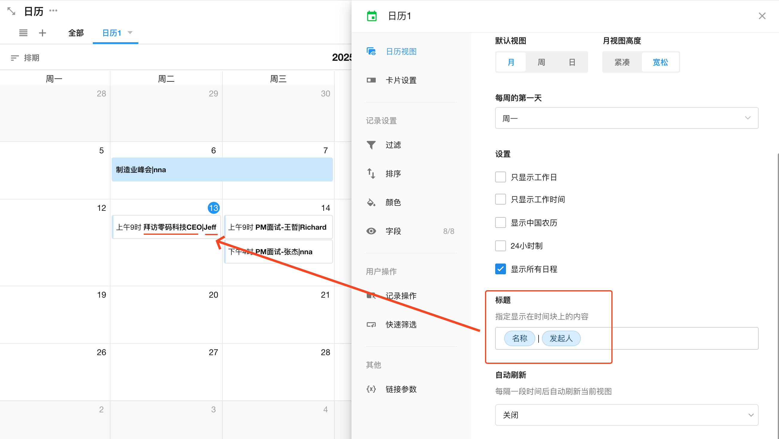Open the dropdown arrow beside 日历1 tab

(x=130, y=32)
